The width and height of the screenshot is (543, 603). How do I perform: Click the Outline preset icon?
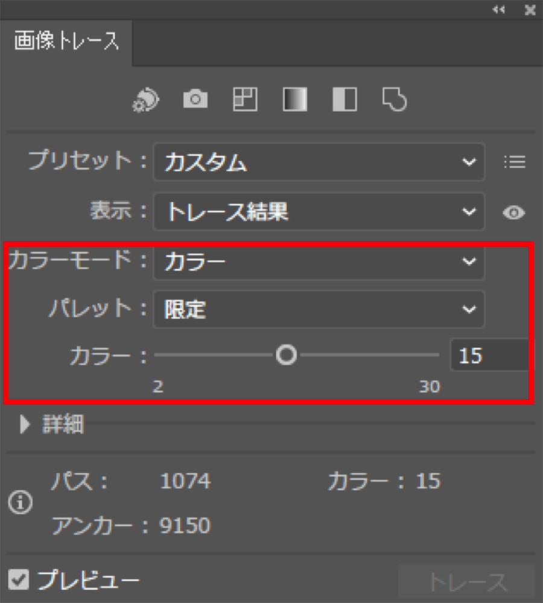[x=395, y=99]
